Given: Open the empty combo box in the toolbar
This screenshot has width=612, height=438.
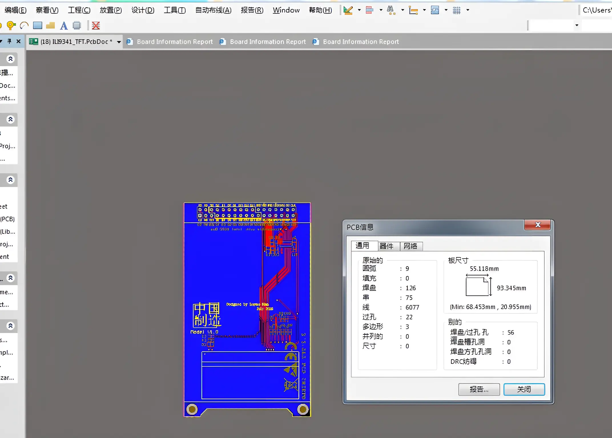Looking at the screenshot, I should (x=577, y=25).
